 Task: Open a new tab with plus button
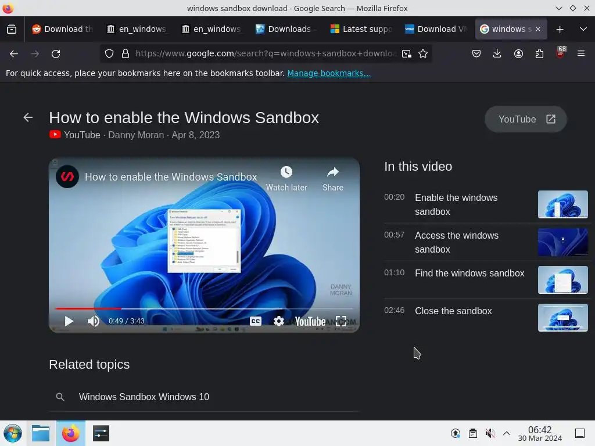(560, 29)
